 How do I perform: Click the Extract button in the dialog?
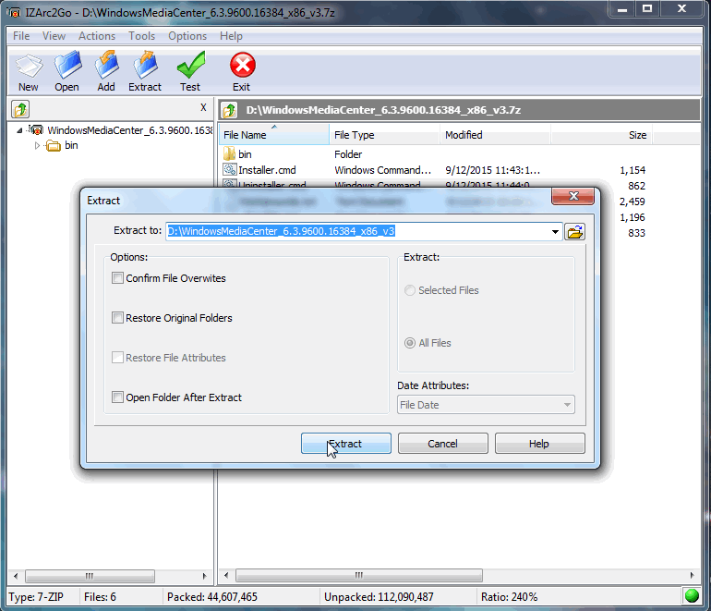tap(346, 443)
